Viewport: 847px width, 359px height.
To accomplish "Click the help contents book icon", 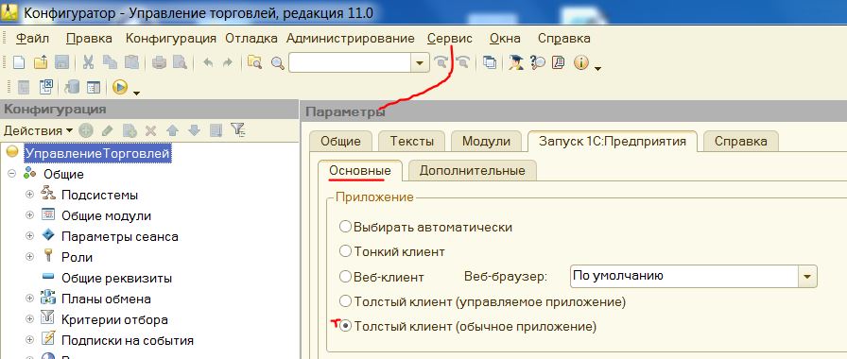I will 559,62.
